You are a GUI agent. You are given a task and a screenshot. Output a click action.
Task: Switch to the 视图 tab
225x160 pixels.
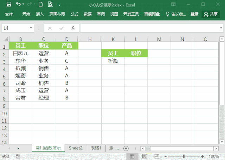(x=114, y=14)
